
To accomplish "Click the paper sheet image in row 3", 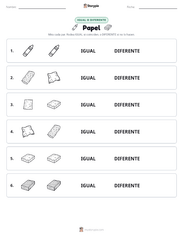I will pos(28,104).
